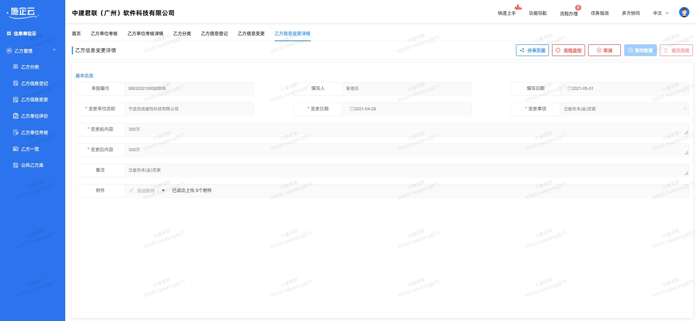The height and width of the screenshot is (321, 696).
Task: Click the 乙方分类 sidebar icon
Action: coord(16,67)
